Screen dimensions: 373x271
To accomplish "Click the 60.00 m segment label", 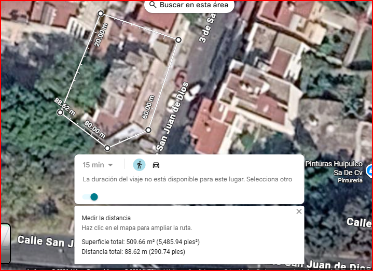I will tap(148, 107).
